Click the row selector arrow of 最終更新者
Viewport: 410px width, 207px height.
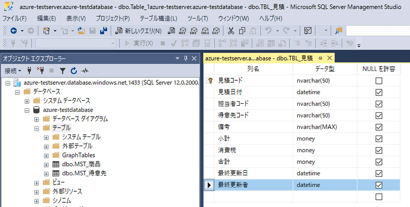209,185
